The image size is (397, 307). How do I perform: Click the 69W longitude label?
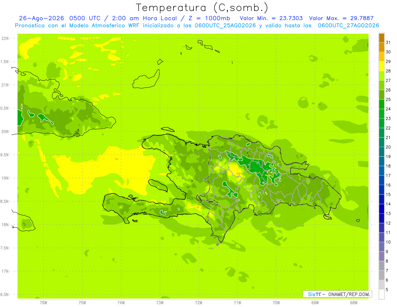tap(315, 302)
